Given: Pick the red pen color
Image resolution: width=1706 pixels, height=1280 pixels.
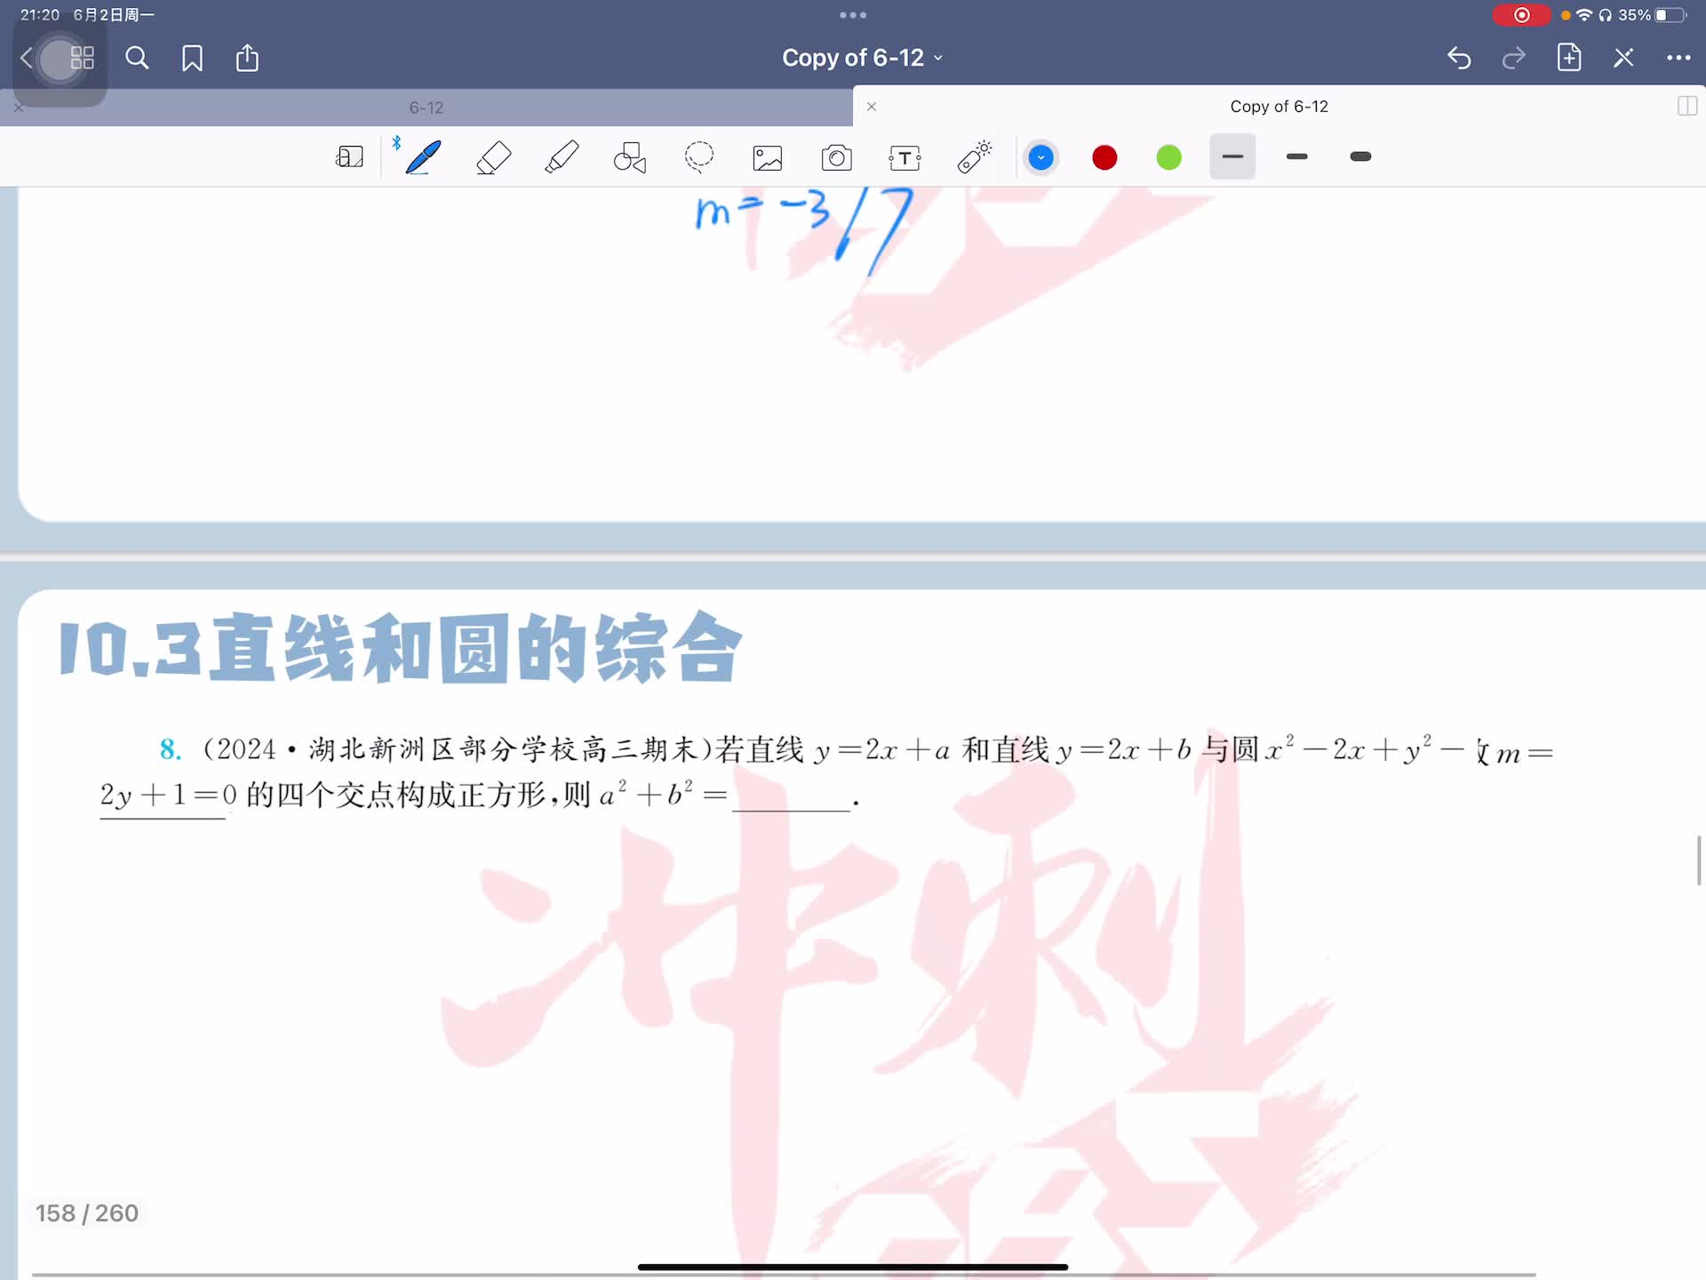Looking at the screenshot, I should click(1104, 157).
